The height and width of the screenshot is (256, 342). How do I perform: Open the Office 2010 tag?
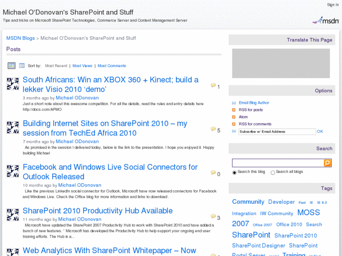pyautogui.click(x=289, y=225)
